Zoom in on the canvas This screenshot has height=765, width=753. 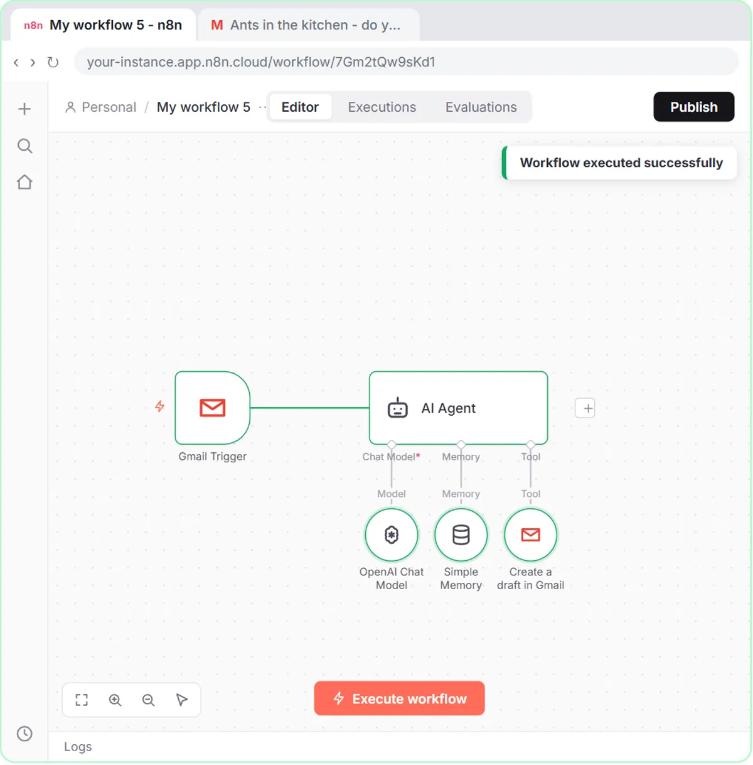pos(115,700)
